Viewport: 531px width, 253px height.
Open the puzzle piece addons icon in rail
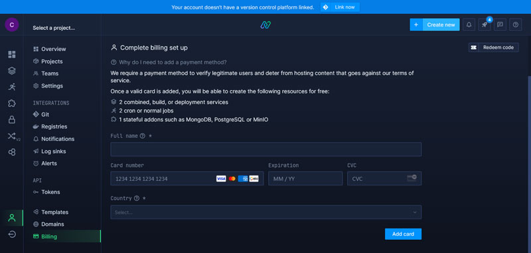pyautogui.click(x=12, y=103)
